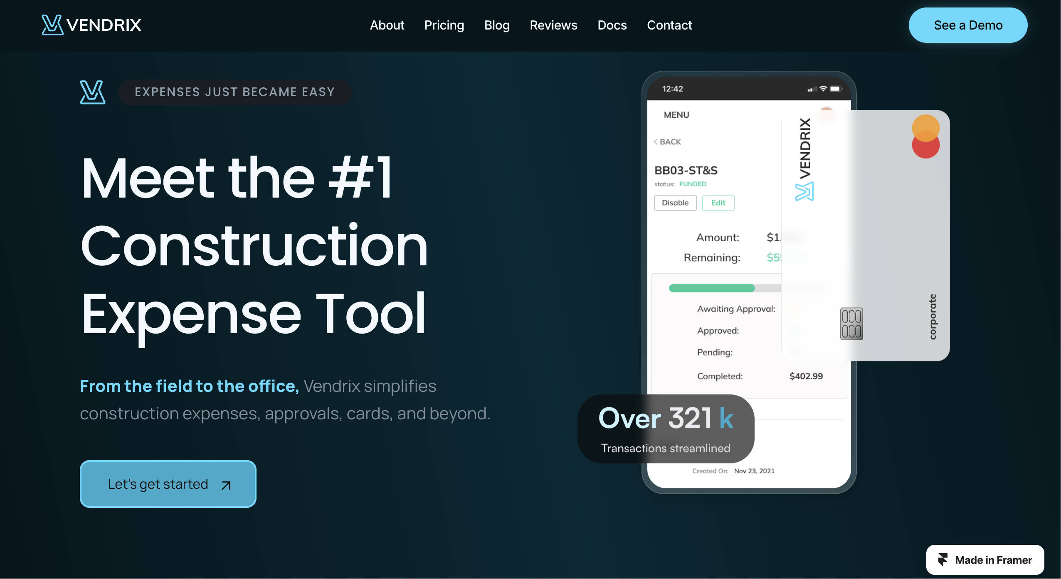The height and width of the screenshot is (579, 1061).
Task: Navigate to the Reviews section
Action: pos(553,25)
